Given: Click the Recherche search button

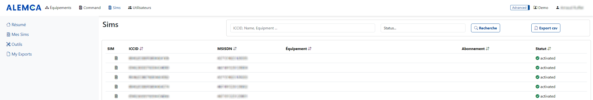Looking at the screenshot, I should click(x=485, y=28).
